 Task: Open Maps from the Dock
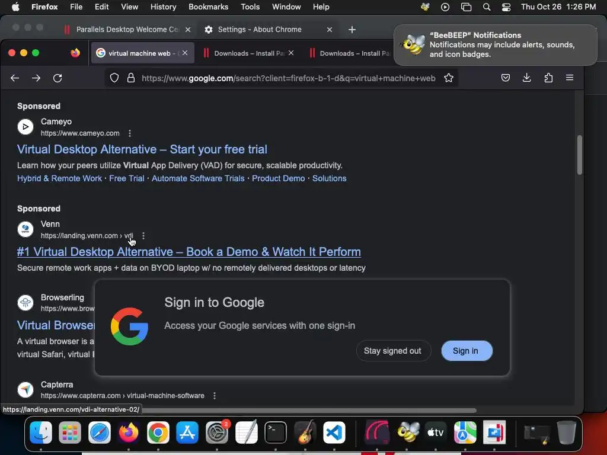[465, 432]
